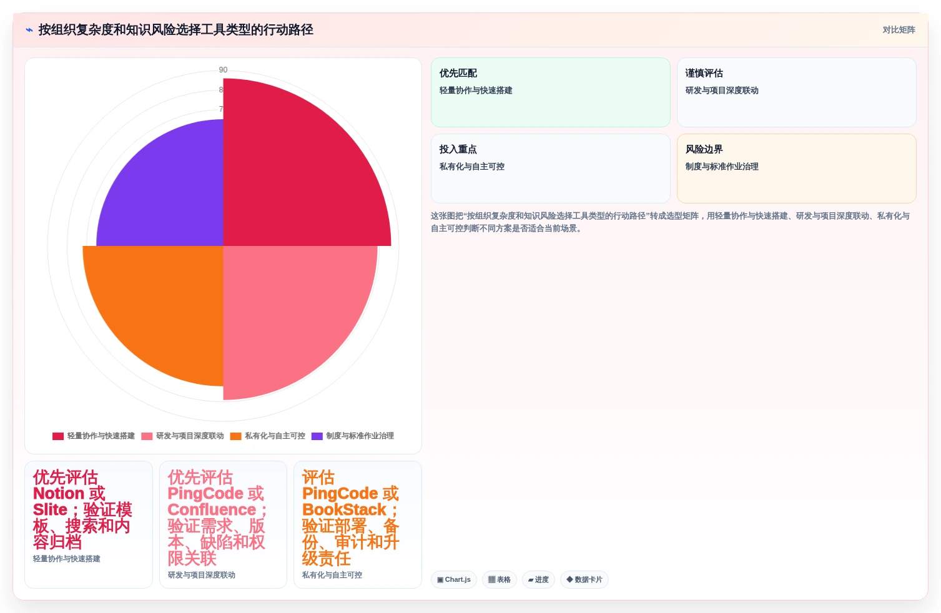Click the chart title 按组织复杂度和知识风险选择工具类型的行动路径
941x613 pixels.
pos(175,30)
